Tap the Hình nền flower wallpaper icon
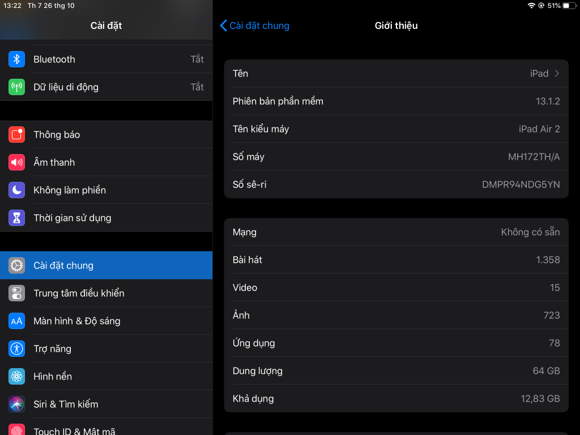The width and height of the screenshot is (580, 435). 16,377
